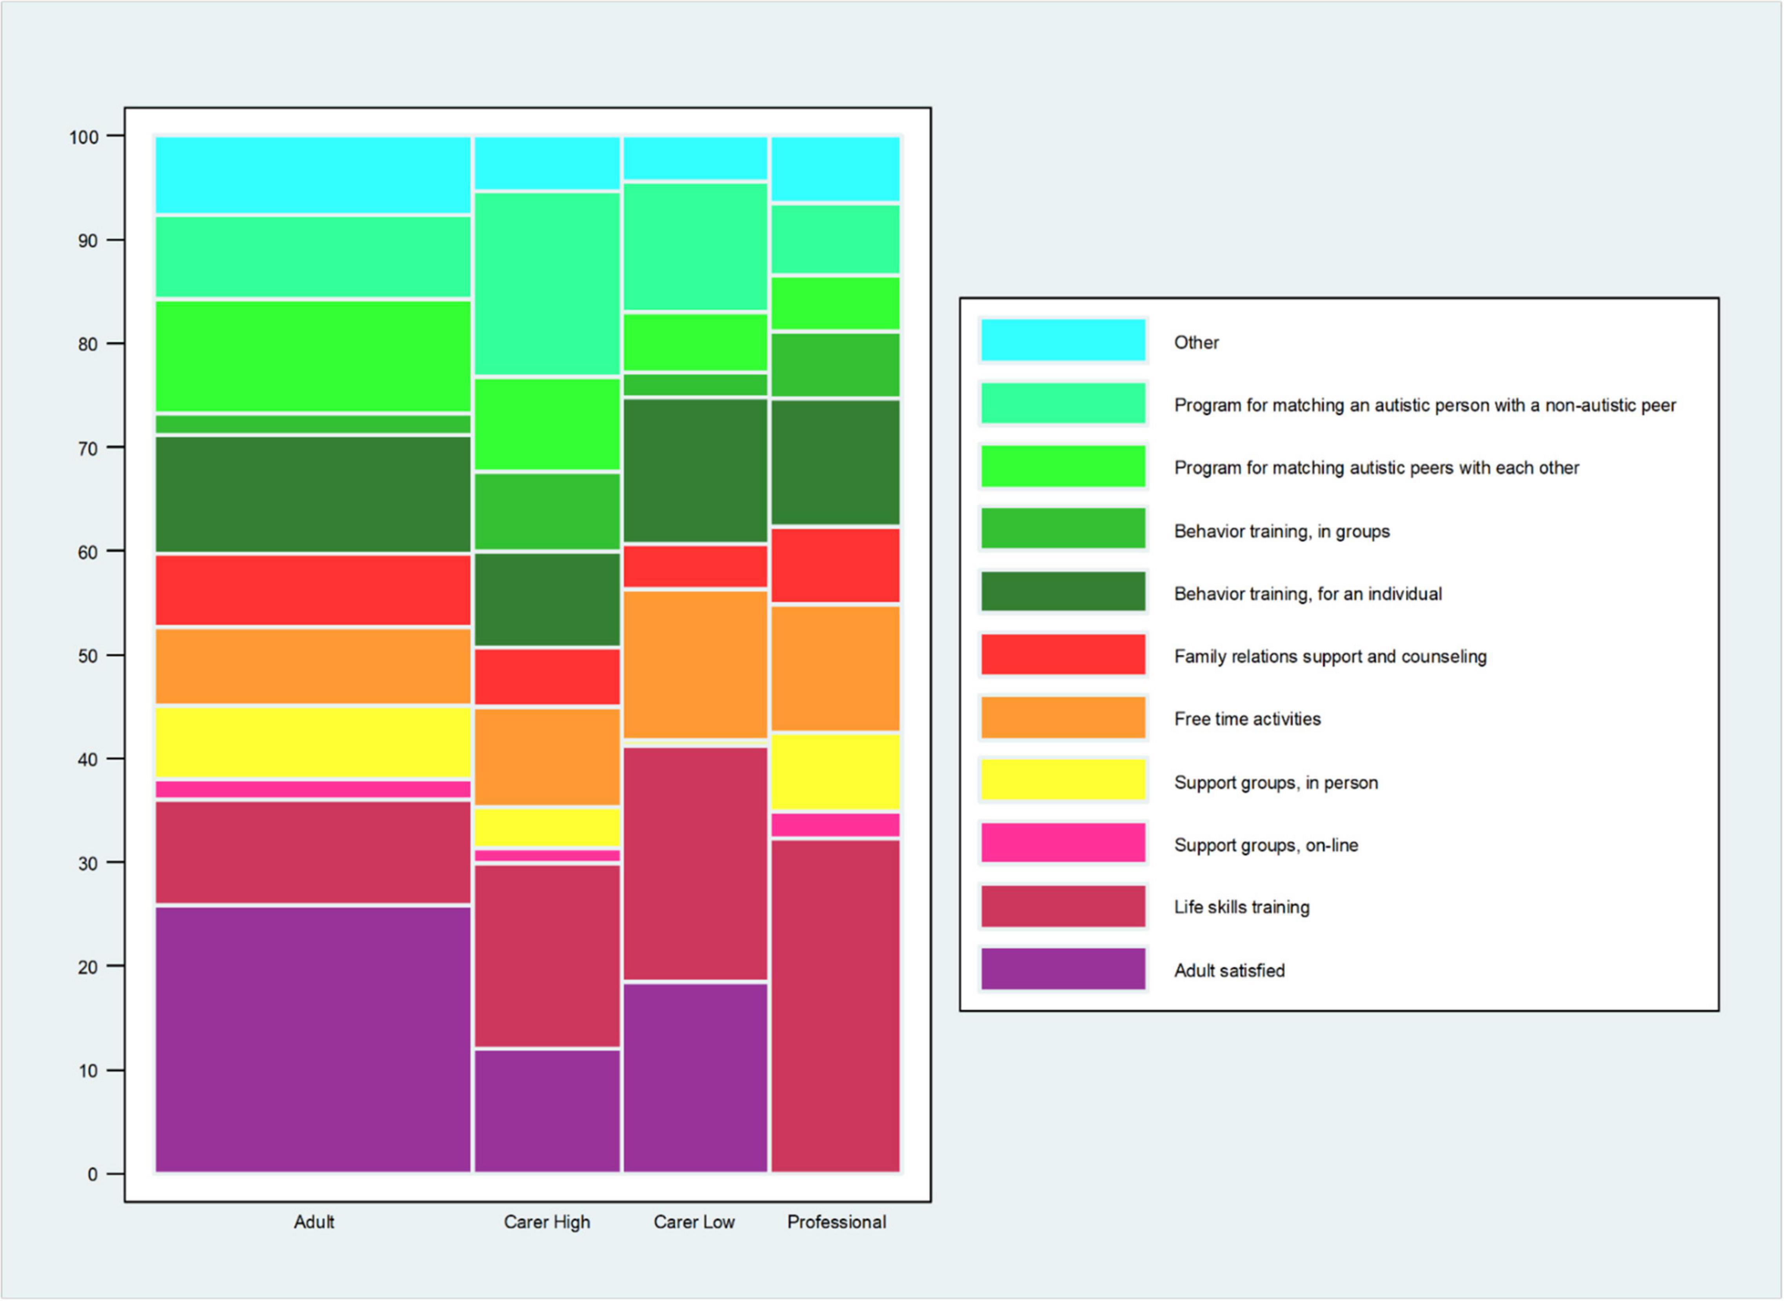Click the 'Professional' x-axis label
The image size is (1784, 1301).
pos(837,1222)
